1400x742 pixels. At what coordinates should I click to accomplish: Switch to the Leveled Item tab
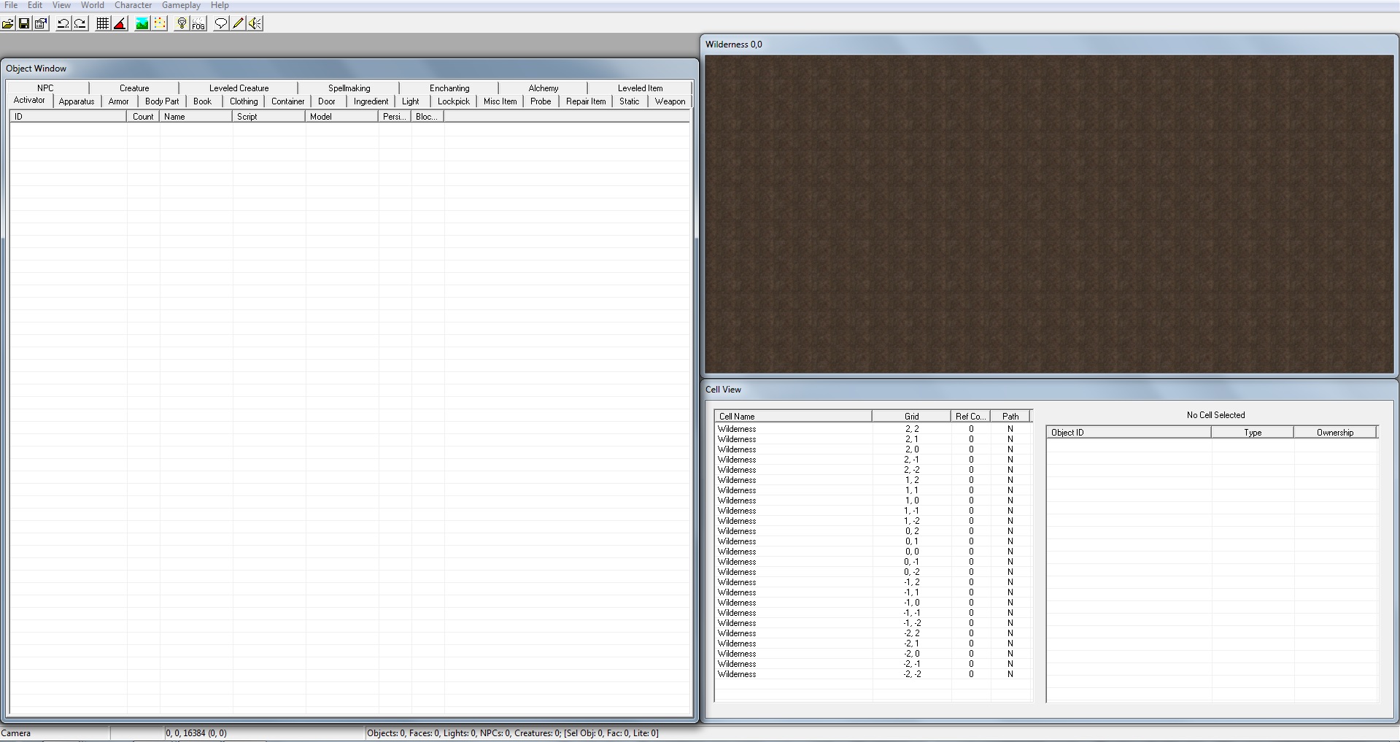[641, 88]
